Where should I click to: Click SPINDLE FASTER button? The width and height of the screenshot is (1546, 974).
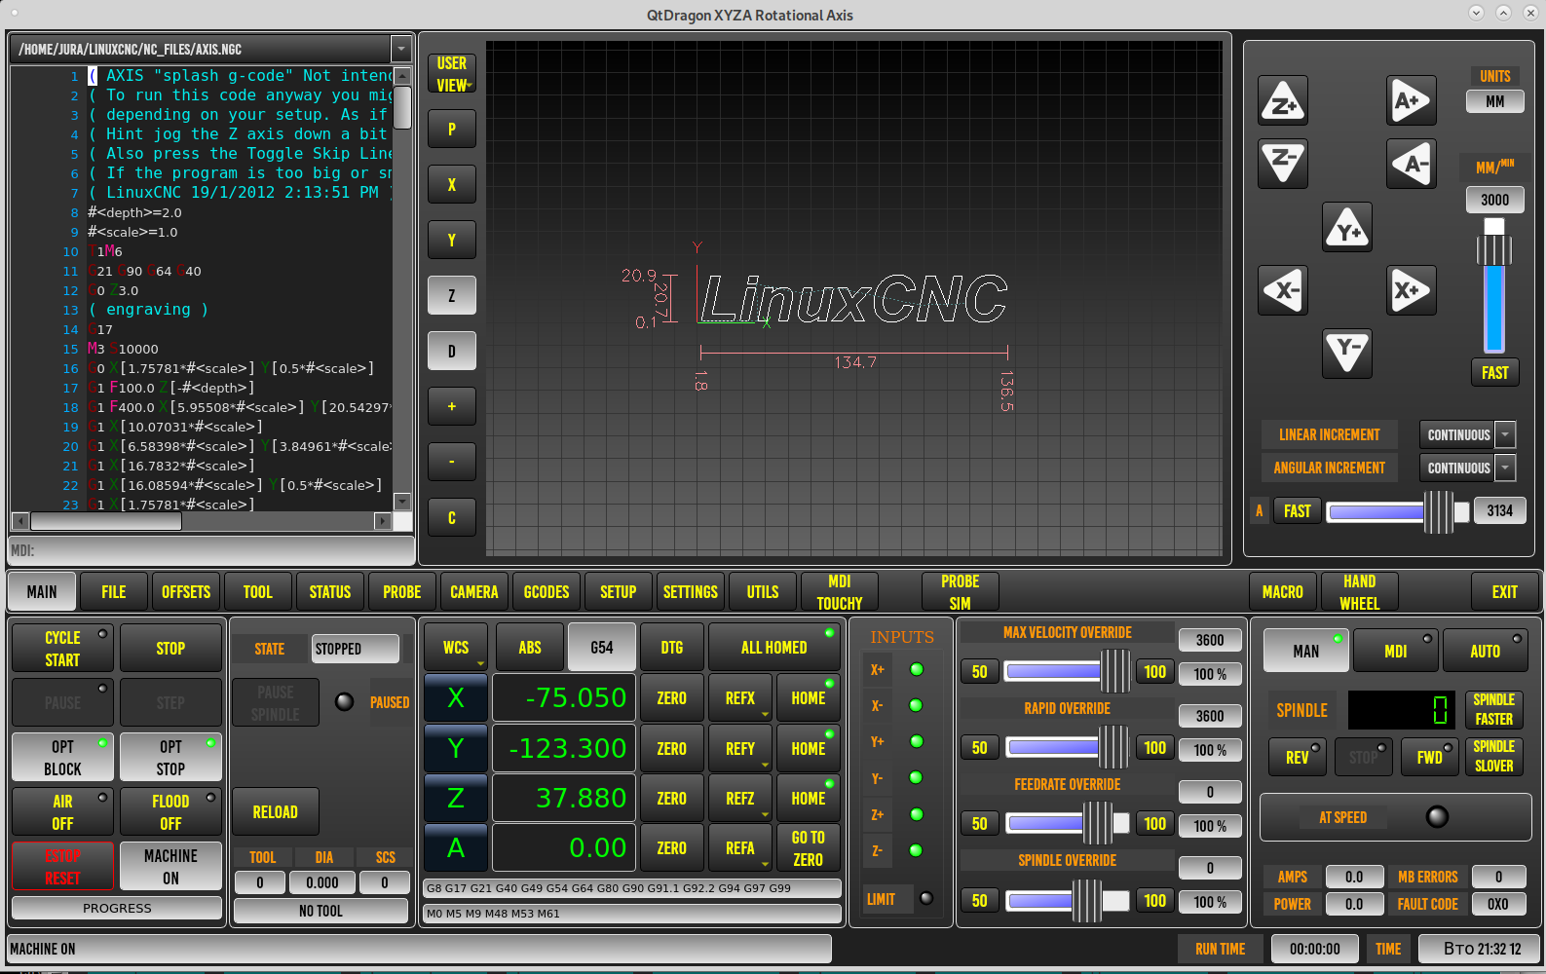click(x=1494, y=710)
